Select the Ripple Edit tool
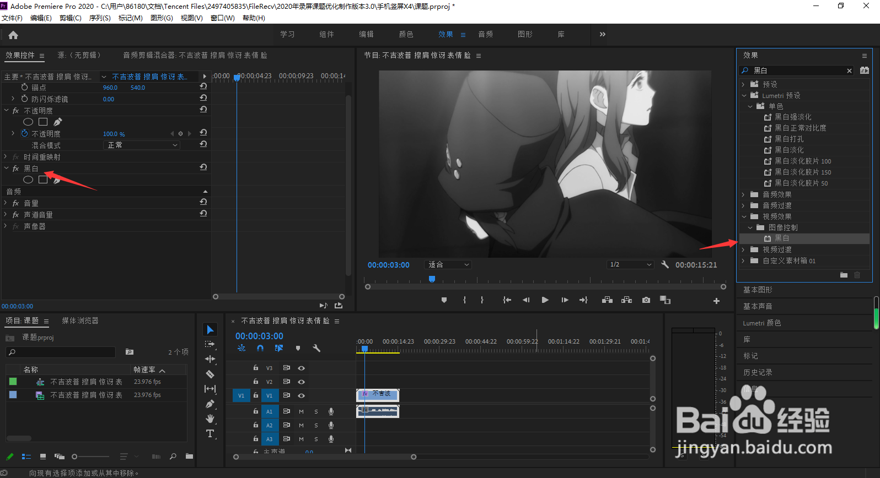 point(210,359)
